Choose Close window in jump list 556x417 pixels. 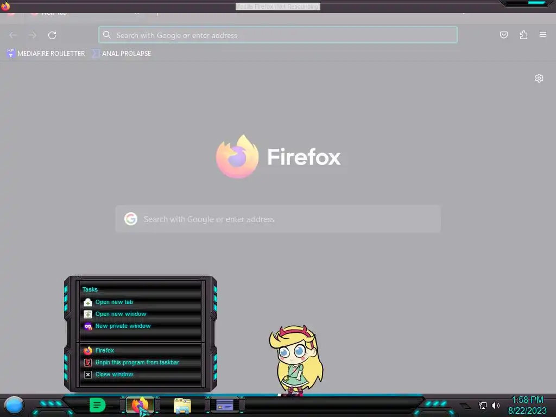pos(114,375)
